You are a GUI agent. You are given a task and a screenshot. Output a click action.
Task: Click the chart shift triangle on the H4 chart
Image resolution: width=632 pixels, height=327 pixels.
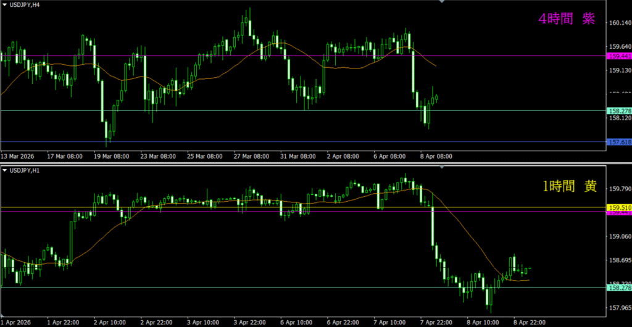[x=441, y=2]
